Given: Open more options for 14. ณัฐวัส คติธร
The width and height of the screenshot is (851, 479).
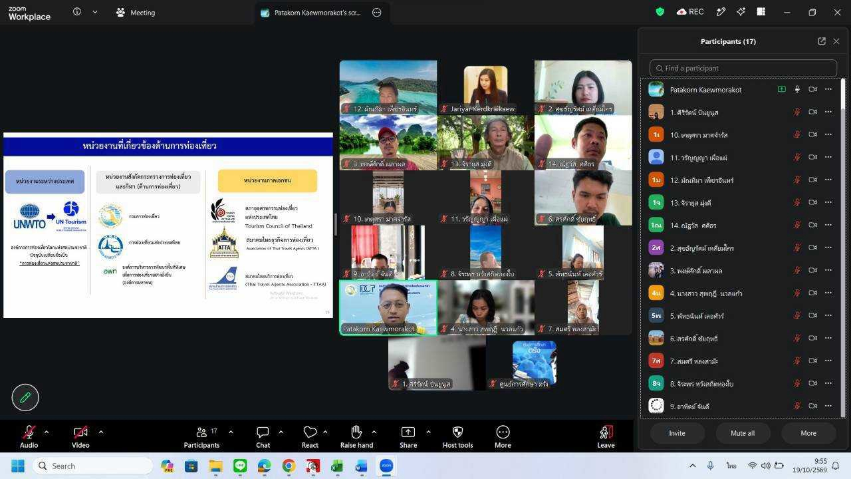Looking at the screenshot, I should click(x=828, y=225).
